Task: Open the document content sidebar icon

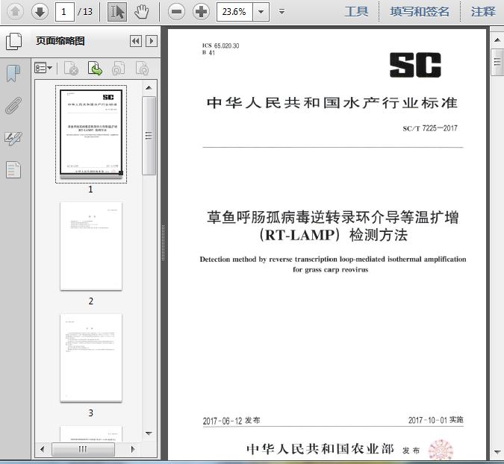Action: (x=13, y=169)
